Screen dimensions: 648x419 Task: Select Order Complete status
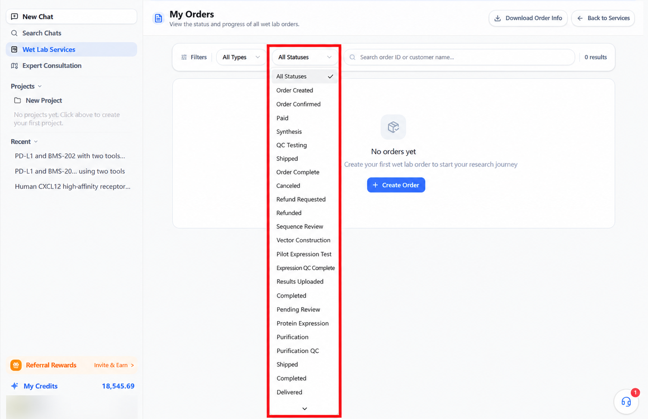[x=304, y=172]
